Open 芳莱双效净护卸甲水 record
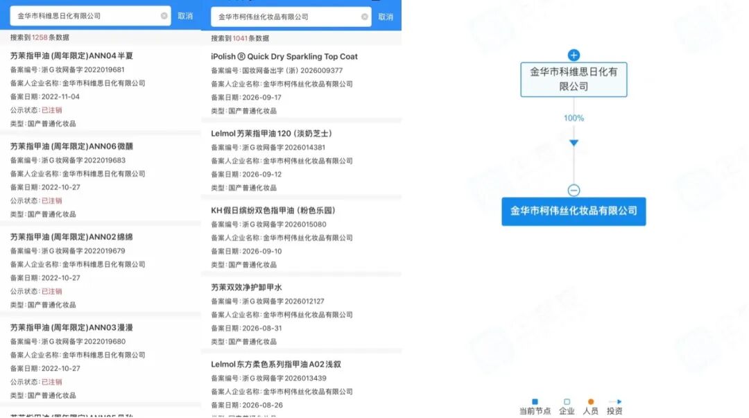The height and width of the screenshot is (418, 749). 246,287
